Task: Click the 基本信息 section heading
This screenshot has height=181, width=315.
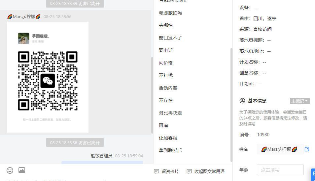Action: (257, 101)
